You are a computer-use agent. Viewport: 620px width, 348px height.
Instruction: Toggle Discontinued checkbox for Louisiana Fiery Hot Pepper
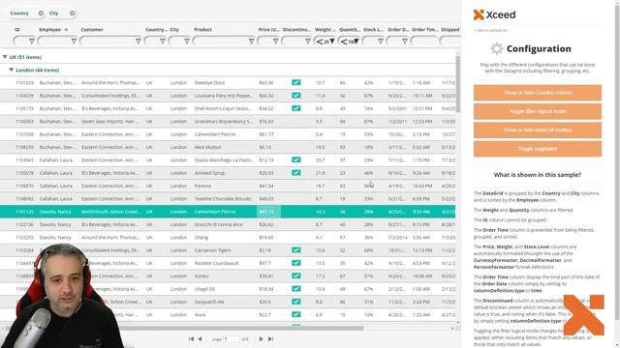pyautogui.click(x=296, y=96)
